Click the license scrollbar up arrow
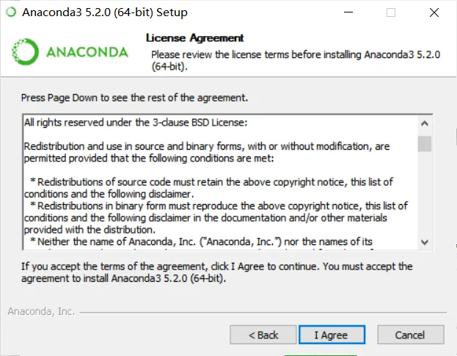Viewport: 457px width, 356px height. click(x=425, y=123)
